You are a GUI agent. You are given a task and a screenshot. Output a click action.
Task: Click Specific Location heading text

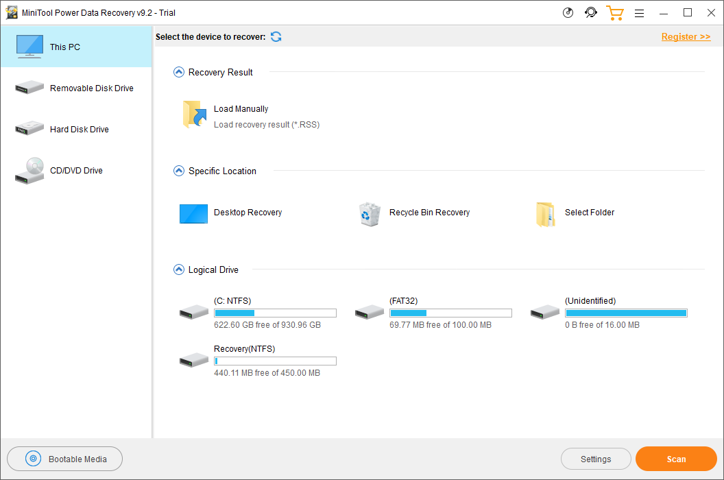(222, 171)
